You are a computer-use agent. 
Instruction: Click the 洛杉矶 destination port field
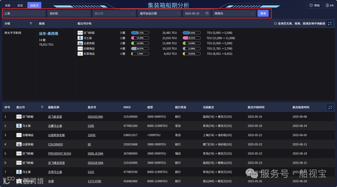click(x=69, y=13)
